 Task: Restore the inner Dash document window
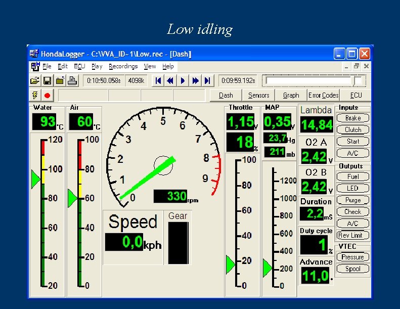tap(357, 67)
